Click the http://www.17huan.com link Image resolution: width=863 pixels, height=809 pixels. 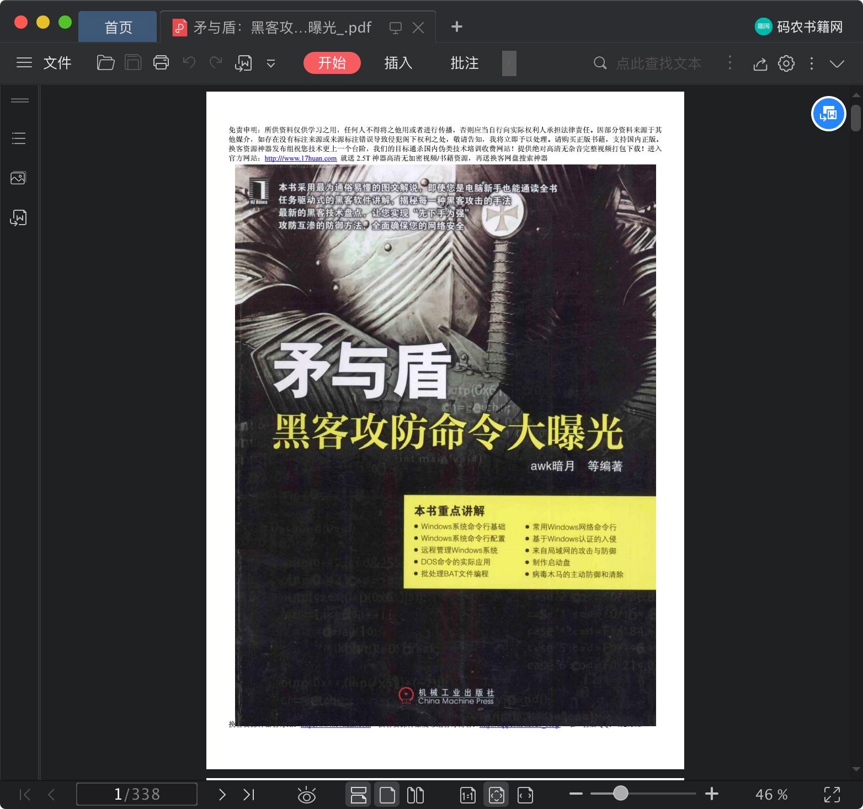tap(301, 158)
